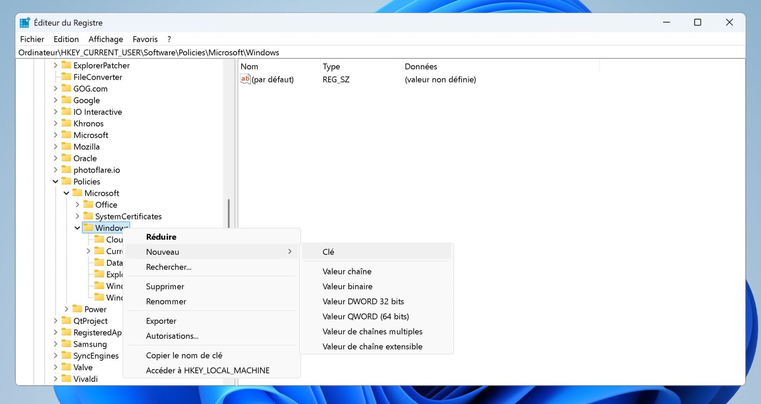This screenshot has width=761, height=404.
Task: Create a new Valeur binaire
Action: tap(377, 286)
